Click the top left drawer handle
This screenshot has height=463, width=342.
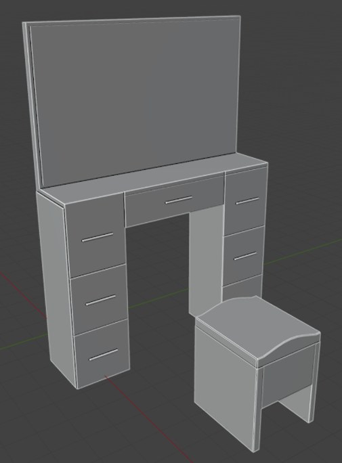98,237
